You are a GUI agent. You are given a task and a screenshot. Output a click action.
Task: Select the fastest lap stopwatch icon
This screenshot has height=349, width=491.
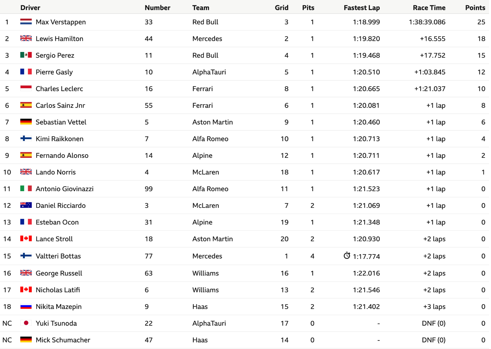pos(347,256)
